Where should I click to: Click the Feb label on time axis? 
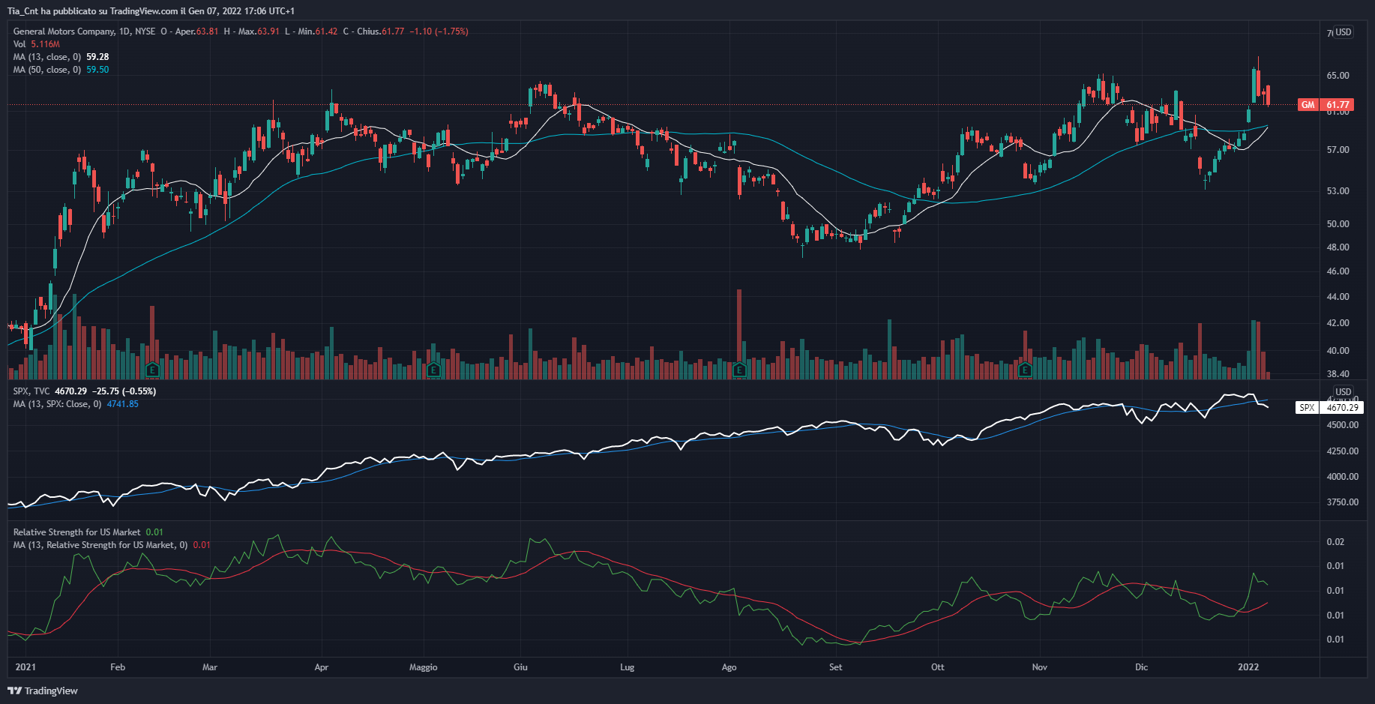118,667
